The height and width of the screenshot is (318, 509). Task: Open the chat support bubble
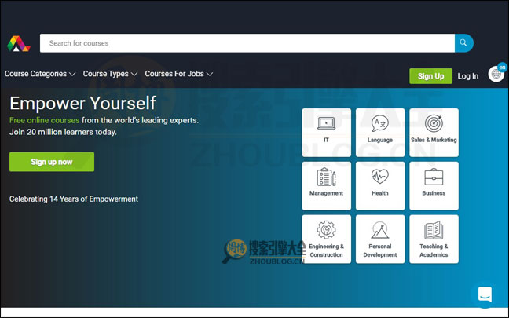click(485, 294)
